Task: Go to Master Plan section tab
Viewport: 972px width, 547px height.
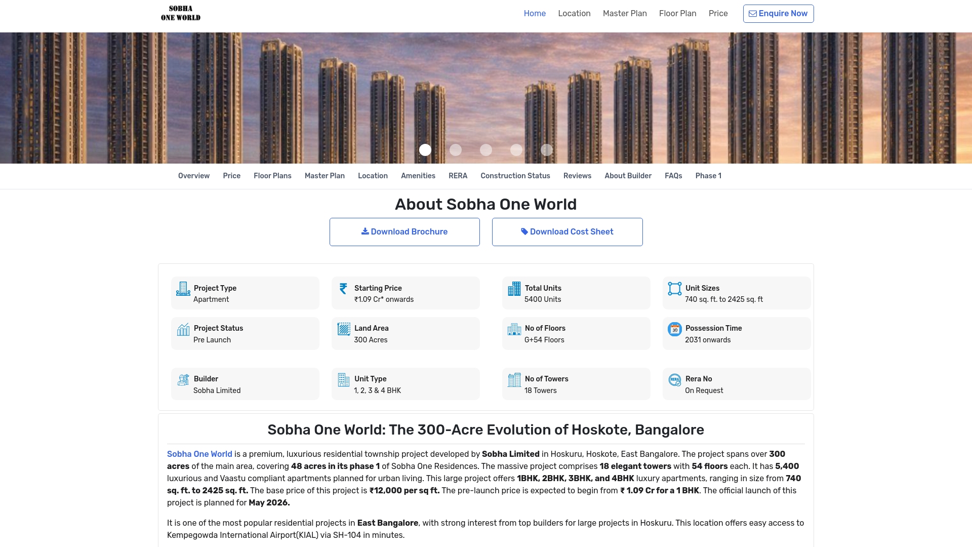Action: tap(325, 176)
